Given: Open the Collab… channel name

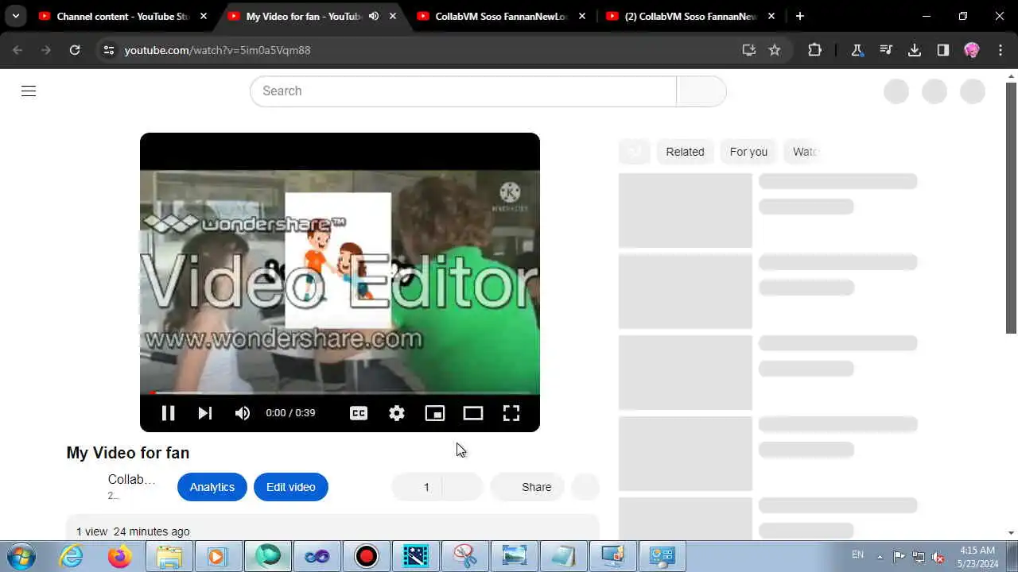Looking at the screenshot, I should [132, 479].
